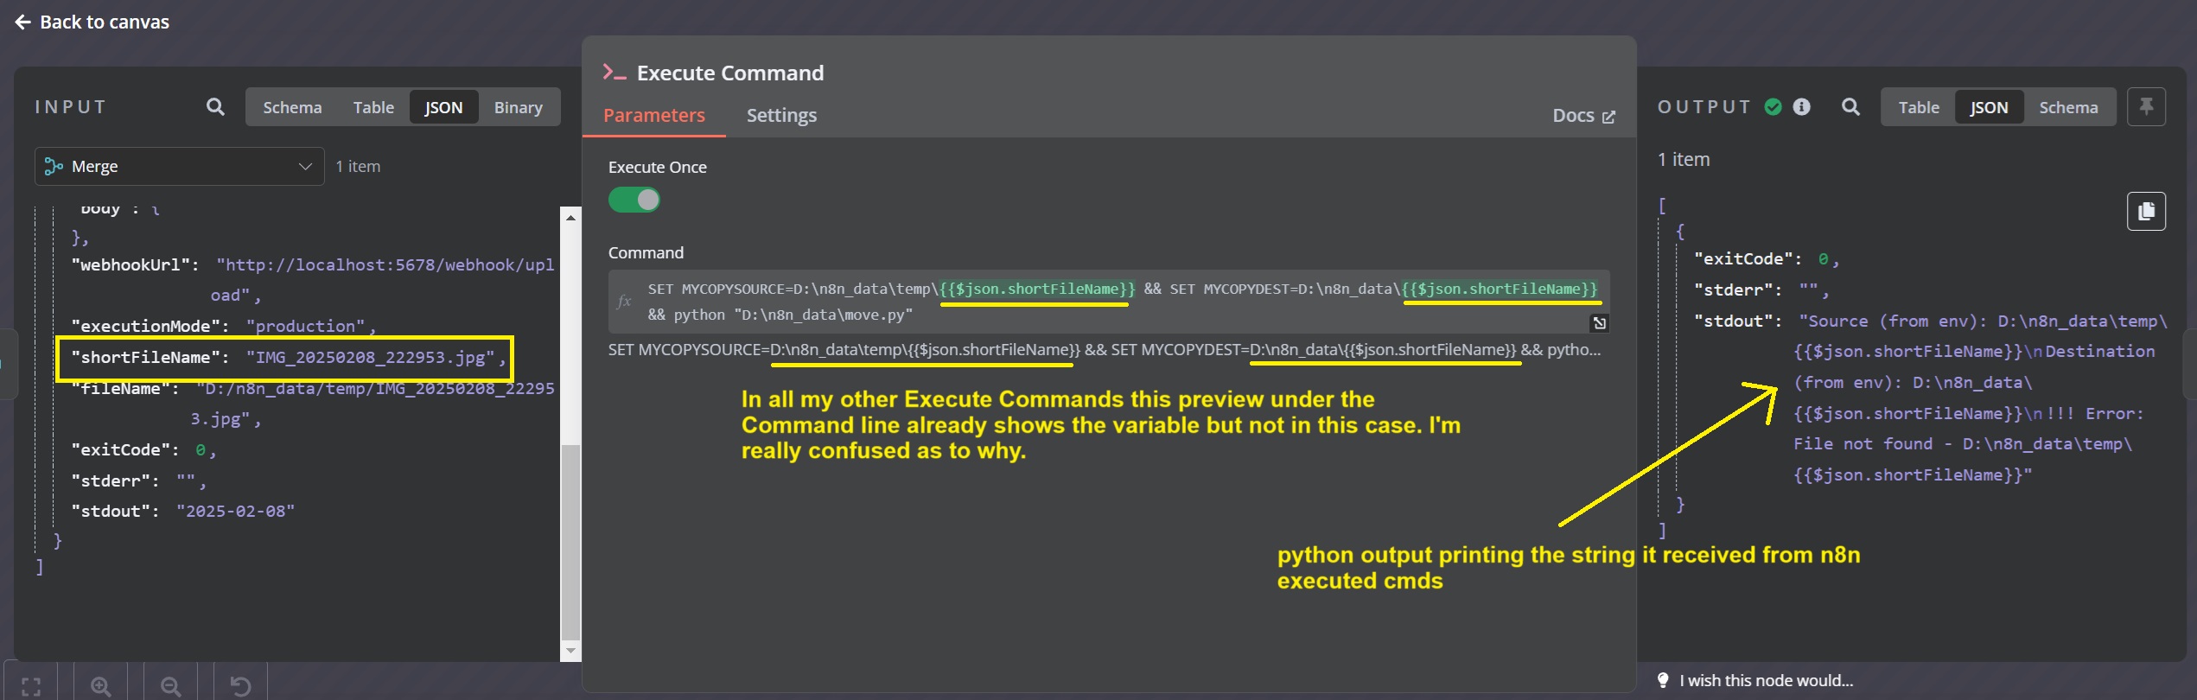The width and height of the screenshot is (2197, 700).
Task: Select the input Schema view tab
Action: pyautogui.click(x=292, y=107)
